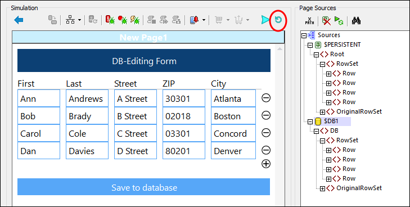410x207 pixels.
Task: Click the binoculars find icon
Action: point(356,21)
